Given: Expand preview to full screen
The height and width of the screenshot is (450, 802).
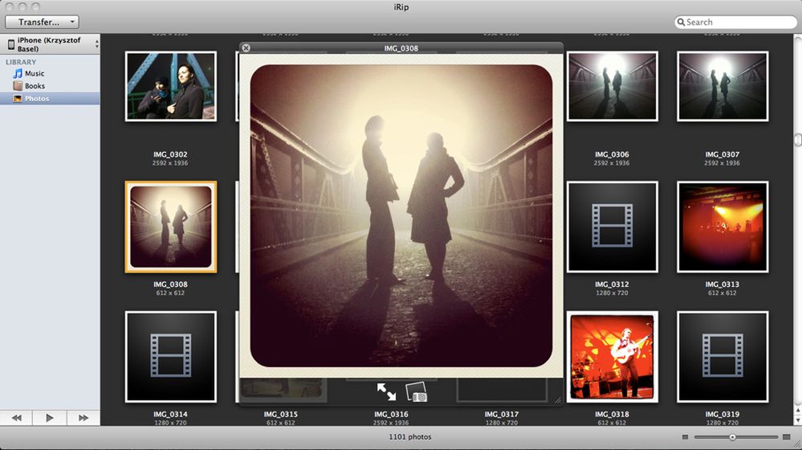Looking at the screenshot, I should [386, 391].
